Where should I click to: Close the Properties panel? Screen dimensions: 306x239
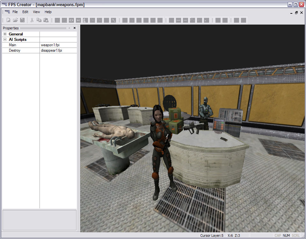(75, 28)
